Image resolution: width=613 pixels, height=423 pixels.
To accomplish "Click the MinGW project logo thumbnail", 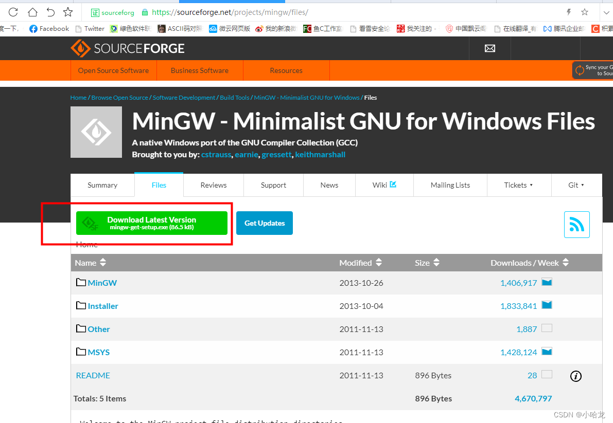I will pos(96,132).
